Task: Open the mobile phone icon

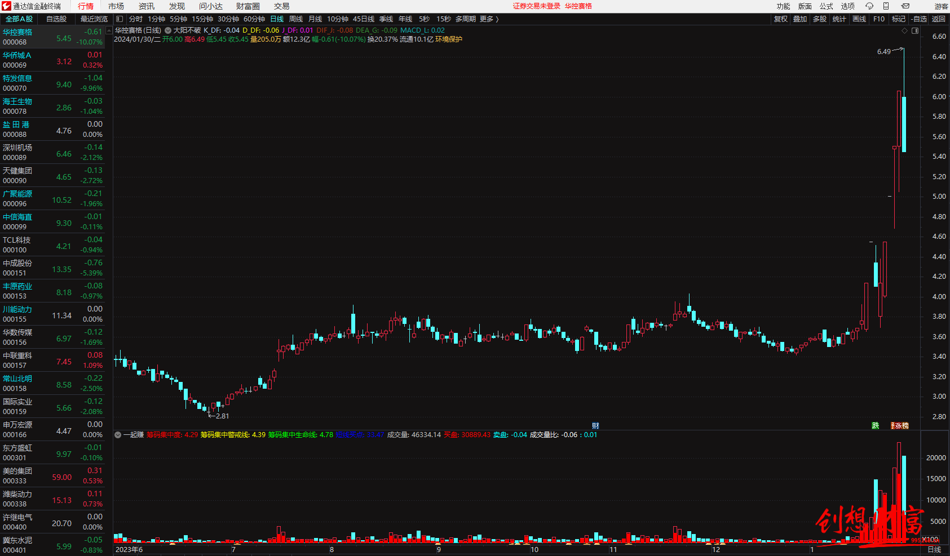Action: coord(886,6)
